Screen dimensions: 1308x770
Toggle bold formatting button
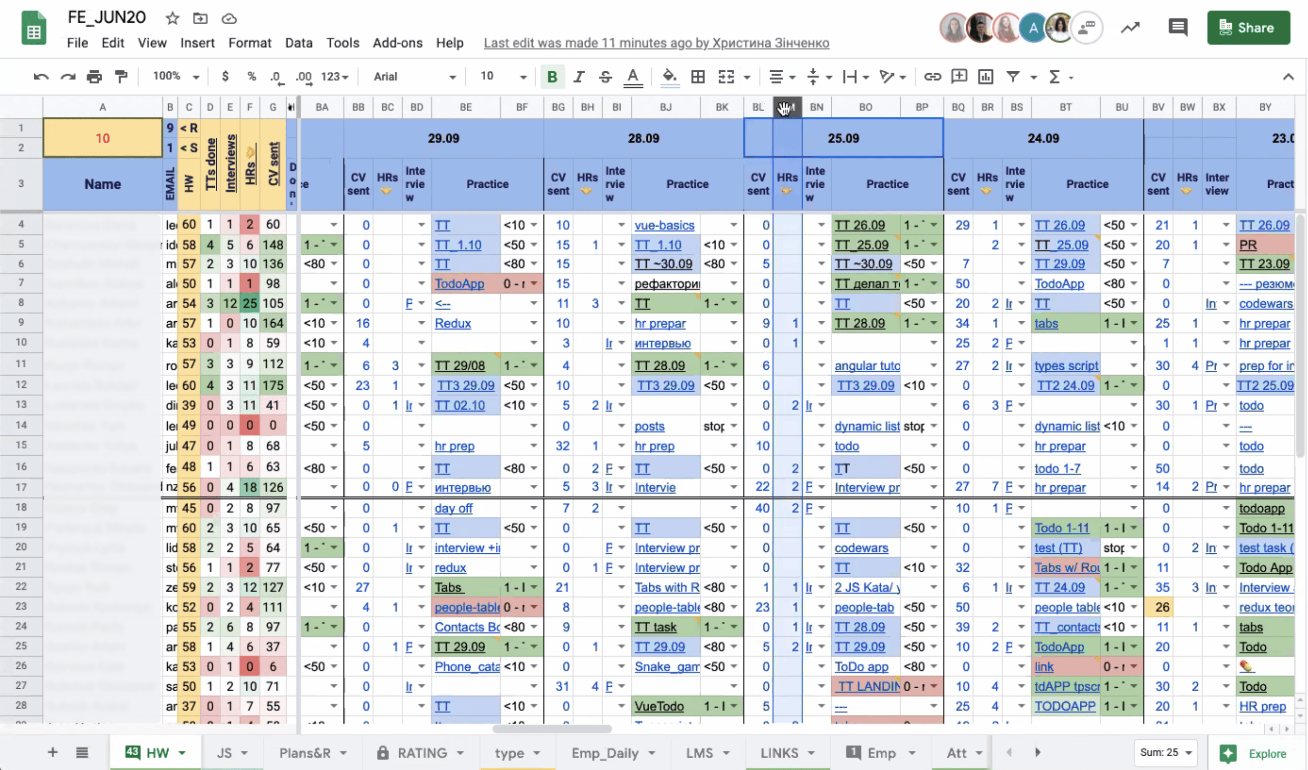click(x=552, y=77)
